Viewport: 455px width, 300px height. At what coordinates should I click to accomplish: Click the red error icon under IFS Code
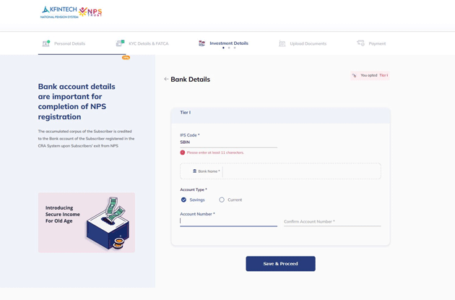(183, 153)
